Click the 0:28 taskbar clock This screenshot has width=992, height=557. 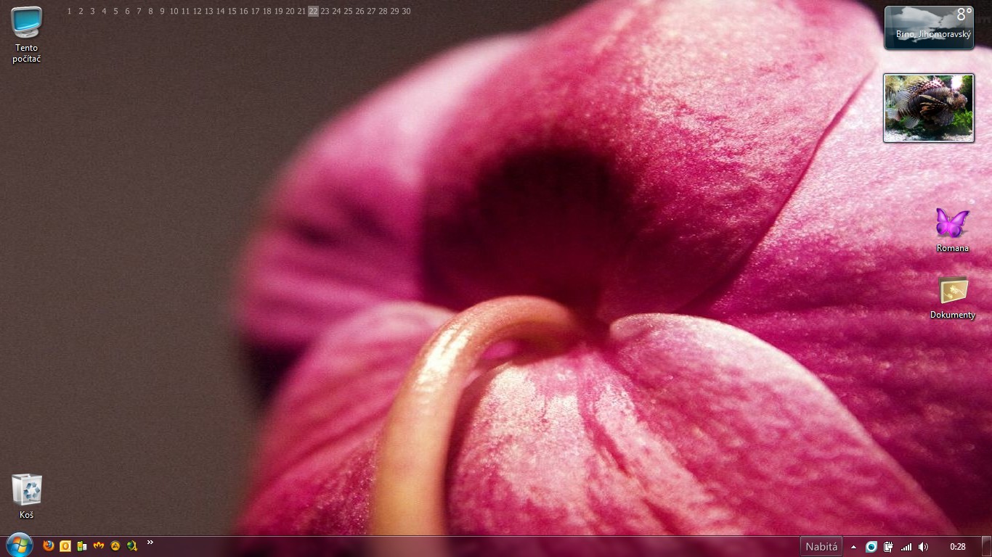coord(958,547)
